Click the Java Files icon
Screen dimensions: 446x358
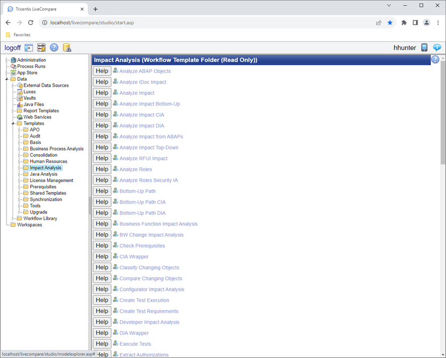[x=20, y=104]
